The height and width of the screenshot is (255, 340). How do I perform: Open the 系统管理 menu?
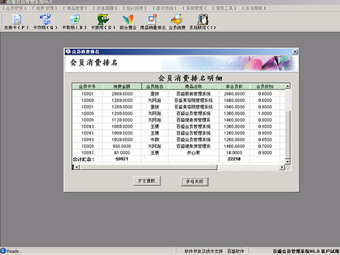coord(194,8)
